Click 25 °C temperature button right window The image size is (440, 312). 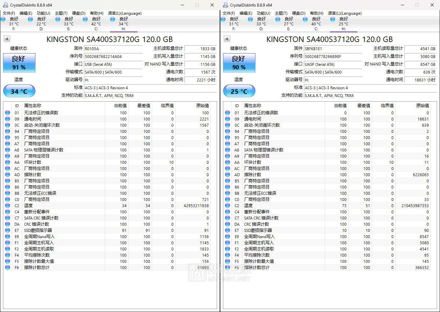[239, 91]
